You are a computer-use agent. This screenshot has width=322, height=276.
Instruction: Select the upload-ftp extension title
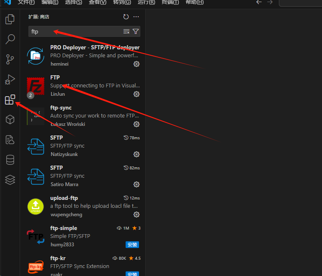tap(64, 198)
